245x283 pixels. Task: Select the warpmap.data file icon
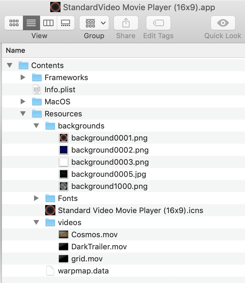pyautogui.click(x=50, y=271)
